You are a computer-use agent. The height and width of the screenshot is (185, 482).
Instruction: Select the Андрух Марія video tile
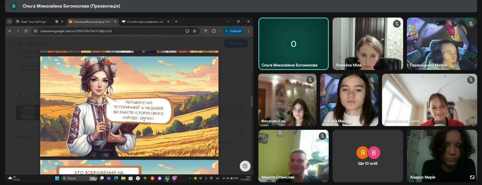(442, 156)
